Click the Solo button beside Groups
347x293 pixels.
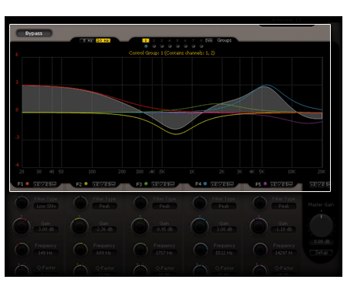pyautogui.click(x=209, y=40)
